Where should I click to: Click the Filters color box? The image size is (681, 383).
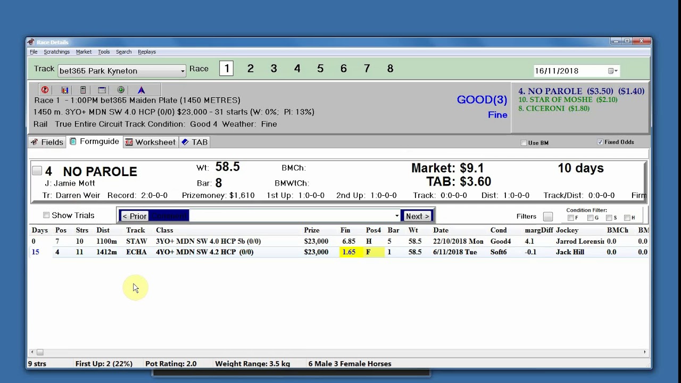(x=548, y=217)
